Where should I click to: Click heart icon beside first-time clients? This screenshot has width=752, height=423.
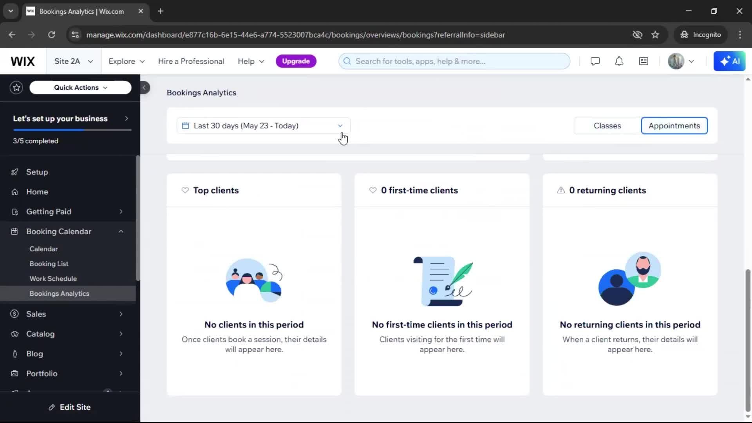(x=373, y=190)
